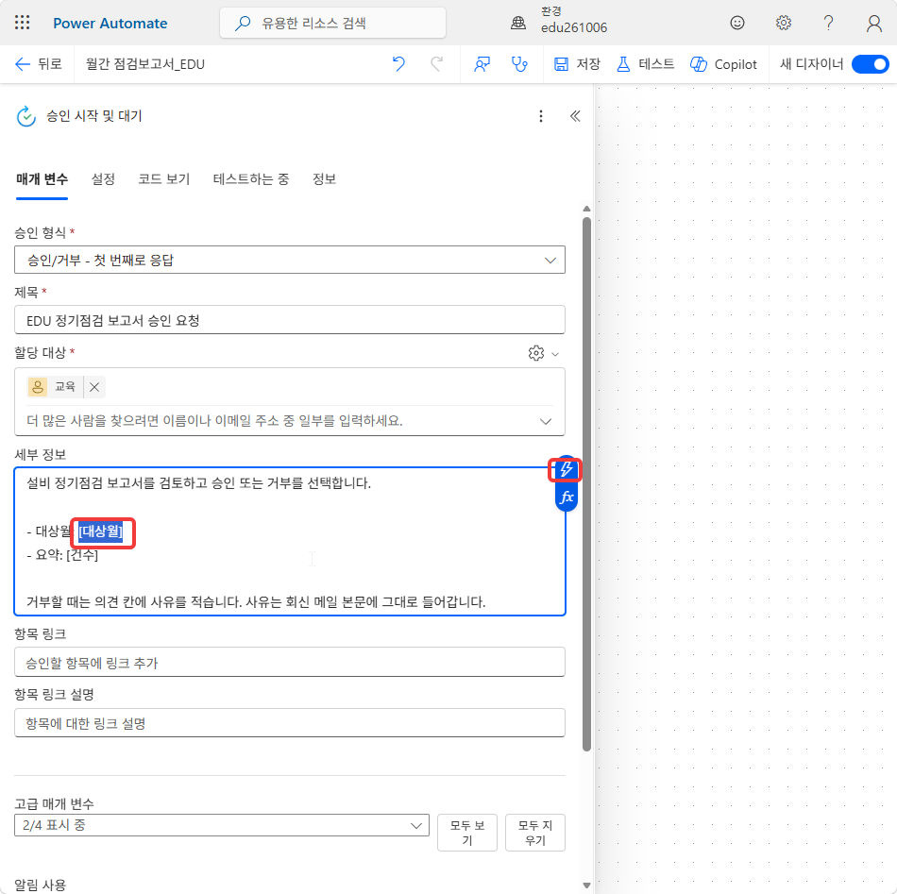Screen dimensions: 897x894
Task: Go back with the 뒤로 button
Action: click(x=38, y=64)
